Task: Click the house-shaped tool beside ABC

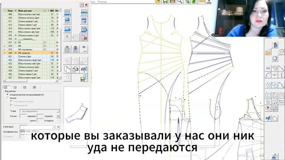Action: (x=275, y=118)
